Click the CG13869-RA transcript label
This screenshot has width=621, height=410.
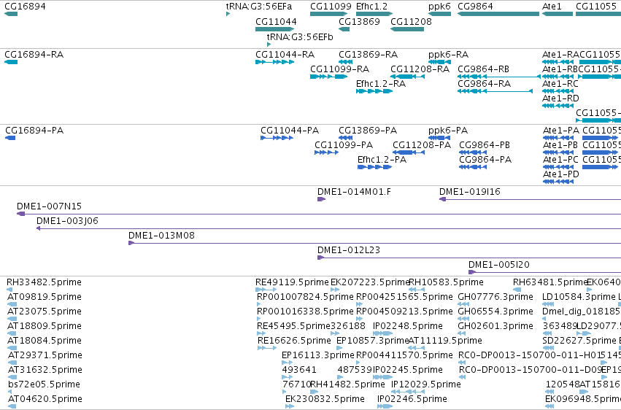pyautogui.click(x=369, y=54)
